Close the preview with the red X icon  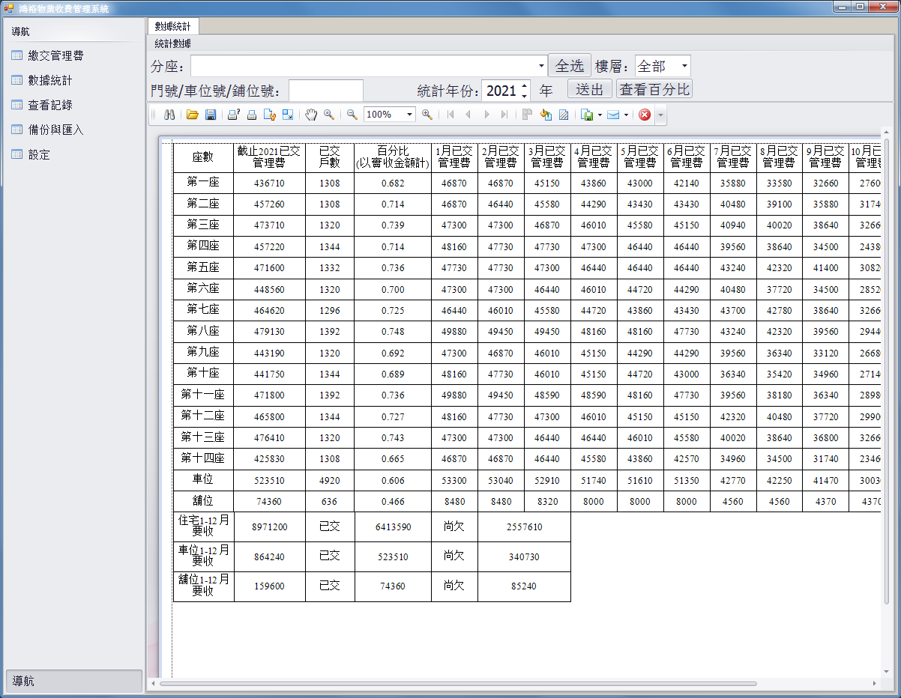[x=645, y=115]
